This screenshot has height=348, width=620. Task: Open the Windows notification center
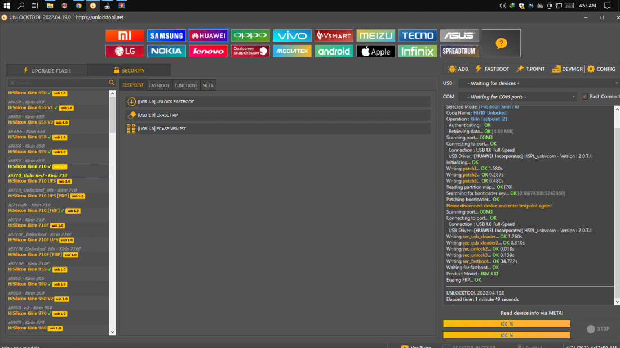(x=608, y=6)
